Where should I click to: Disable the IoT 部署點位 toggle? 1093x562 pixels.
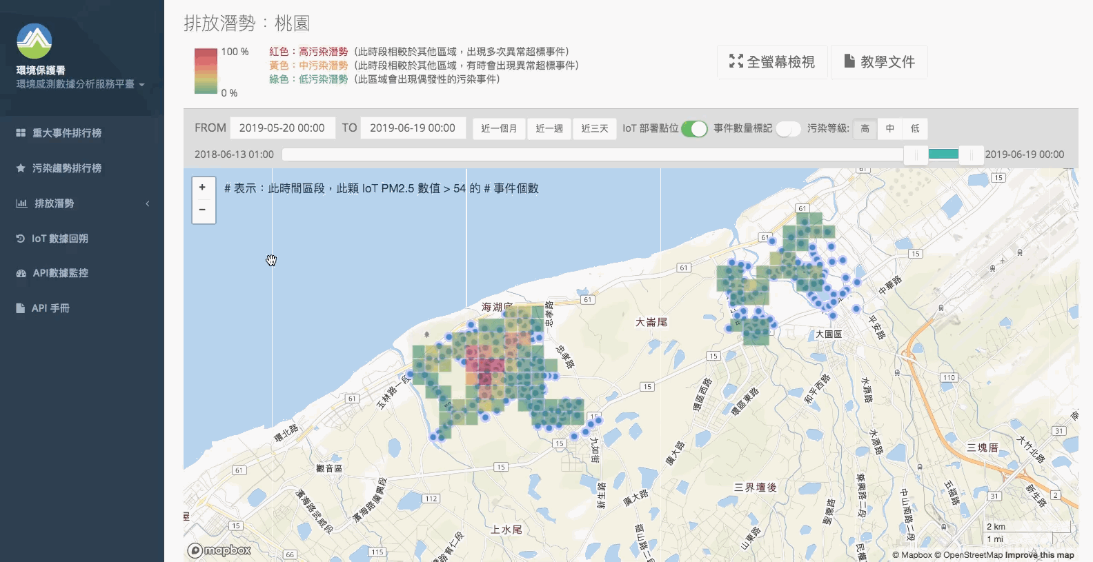[x=694, y=129]
